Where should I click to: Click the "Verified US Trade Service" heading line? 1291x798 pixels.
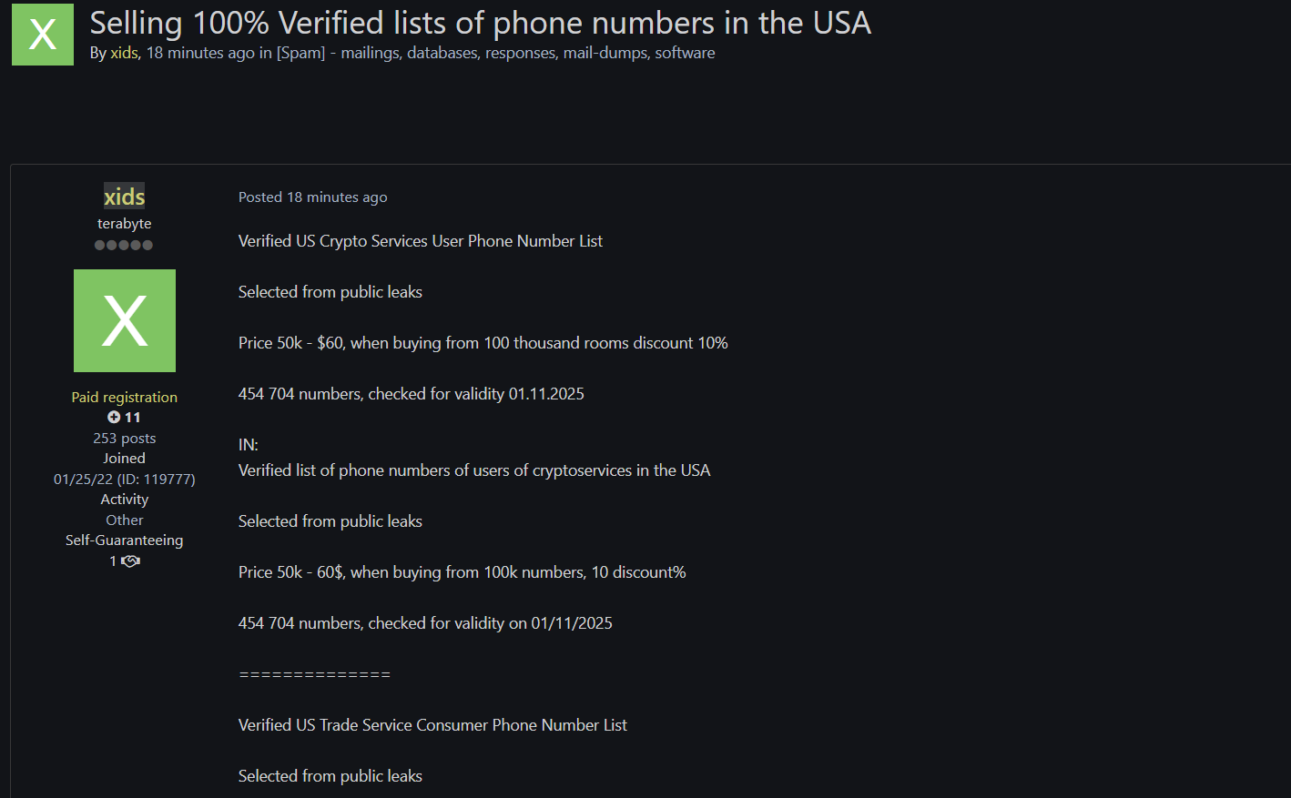click(432, 725)
